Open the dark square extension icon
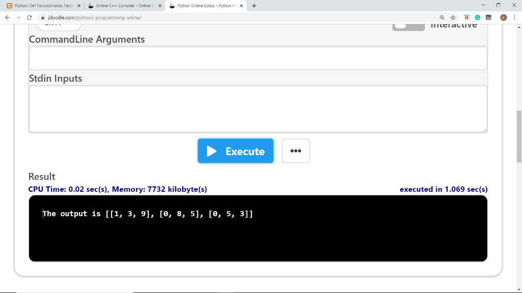The height and width of the screenshot is (293, 522). click(x=488, y=18)
